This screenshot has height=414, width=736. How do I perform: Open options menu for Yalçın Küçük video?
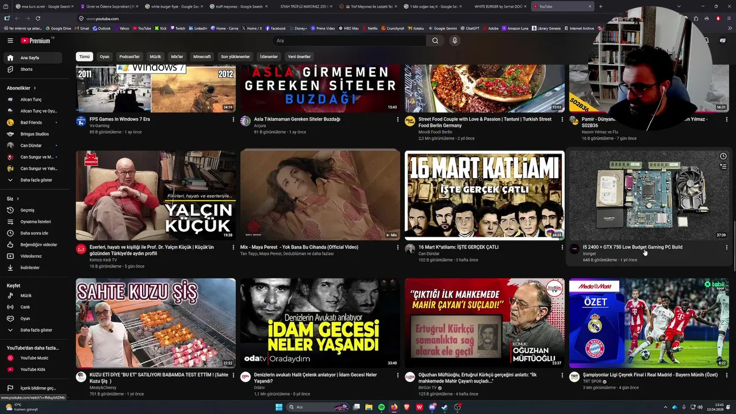pyautogui.click(x=233, y=247)
